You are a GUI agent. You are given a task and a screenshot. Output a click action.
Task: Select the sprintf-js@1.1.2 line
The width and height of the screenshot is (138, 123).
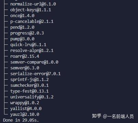pos(29,80)
